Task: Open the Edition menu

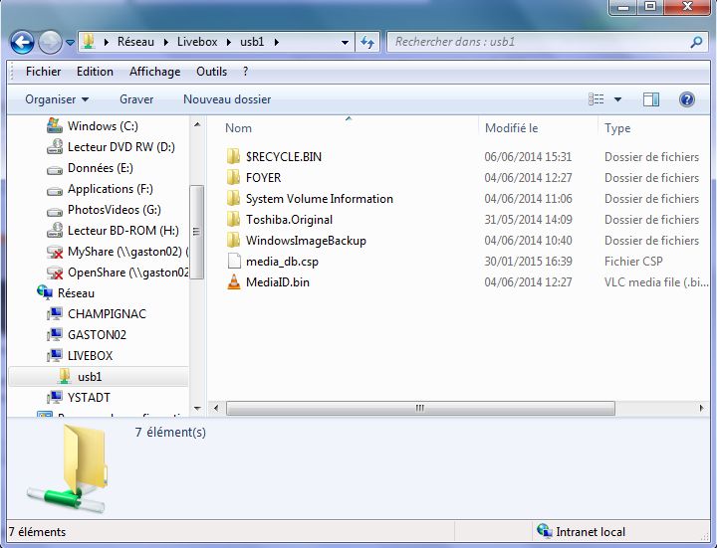Action: click(x=95, y=72)
